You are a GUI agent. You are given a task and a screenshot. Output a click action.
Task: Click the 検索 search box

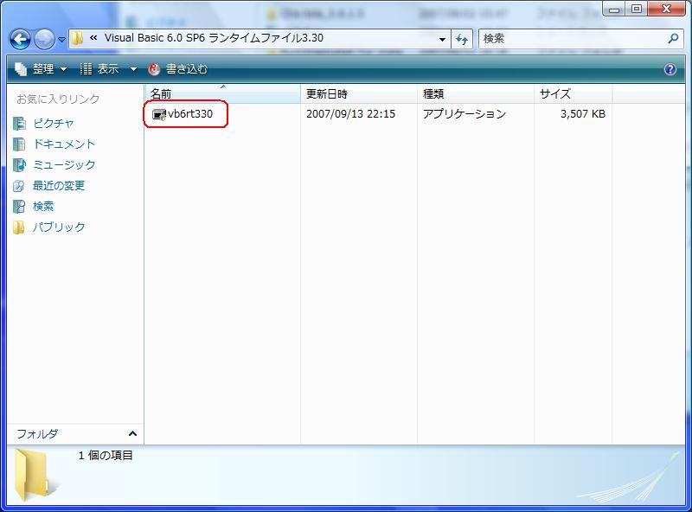pos(573,39)
